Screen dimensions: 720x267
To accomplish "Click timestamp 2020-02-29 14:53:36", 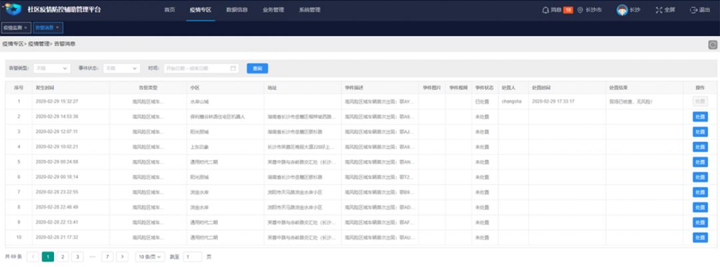I will 57,117.
